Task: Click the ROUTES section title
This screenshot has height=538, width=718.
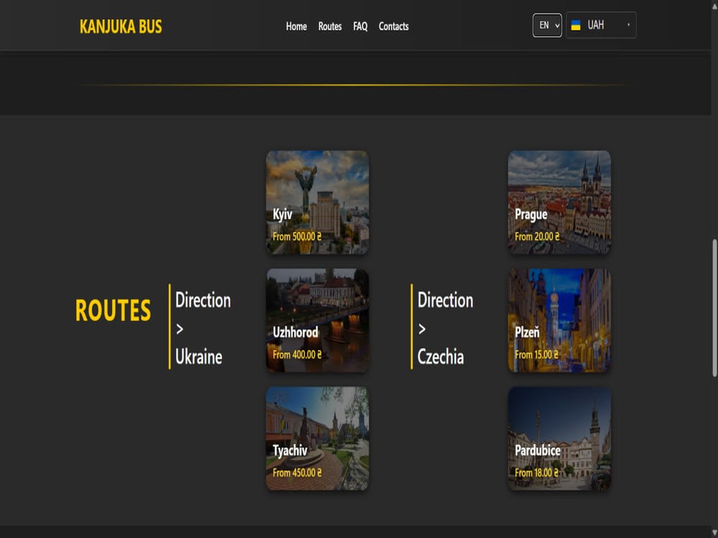Action: click(x=113, y=311)
